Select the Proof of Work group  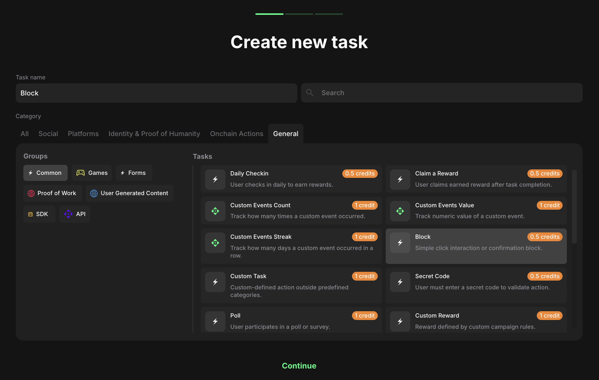[x=53, y=193]
